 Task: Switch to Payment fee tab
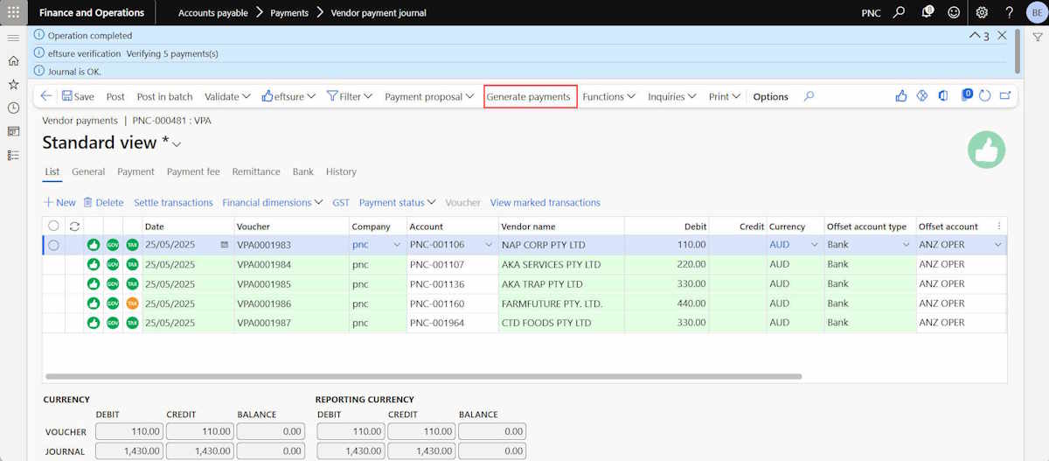point(193,171)
